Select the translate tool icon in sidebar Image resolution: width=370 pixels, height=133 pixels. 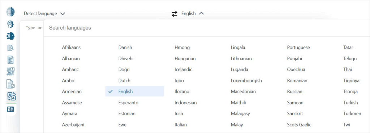tap(11, 97)
